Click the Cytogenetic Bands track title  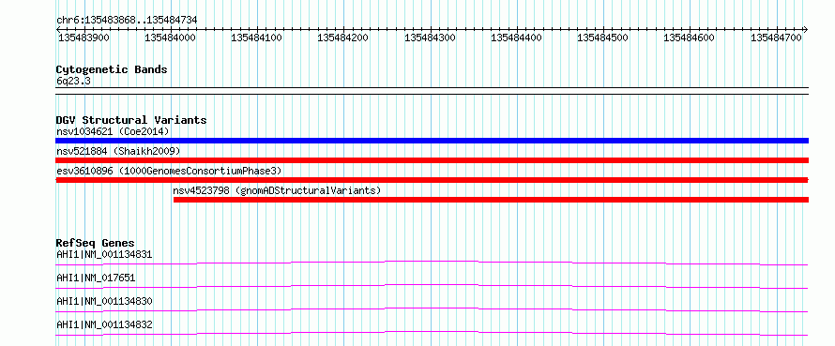(112, 69)
